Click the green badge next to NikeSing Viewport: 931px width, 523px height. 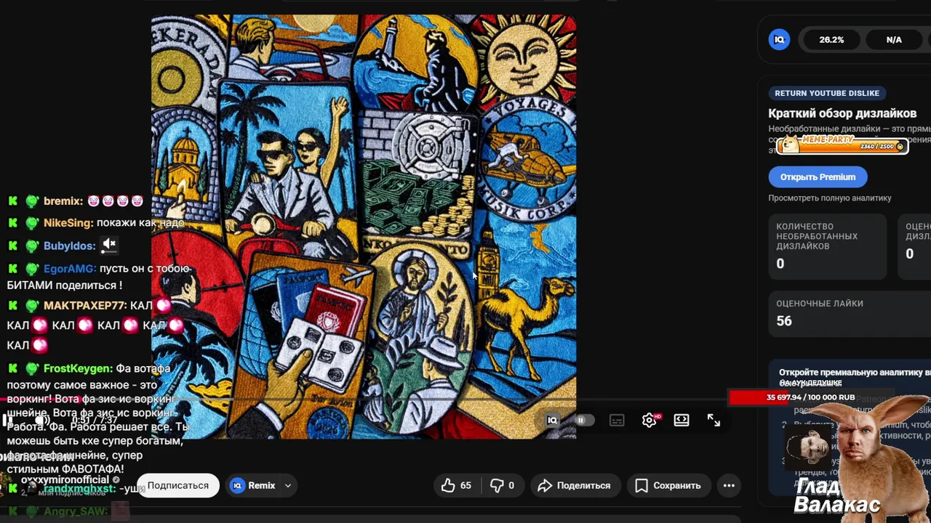(x=31, y=223)
